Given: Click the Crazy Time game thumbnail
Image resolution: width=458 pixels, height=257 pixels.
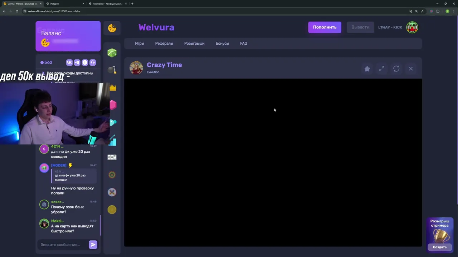Looking at the screenshot, I should (136, 67).
